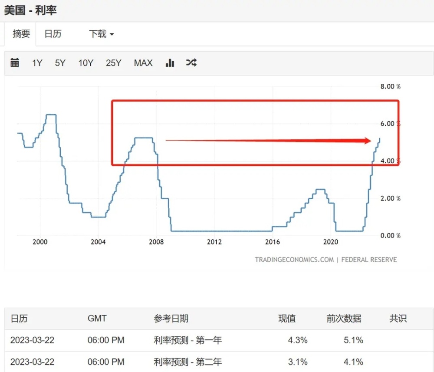Click the 2016 x-axis year label
This screenshot has height=372, width=434.
(x=273, y=242)
